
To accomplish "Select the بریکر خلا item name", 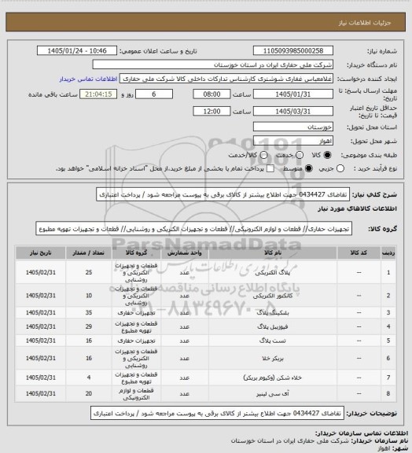I will (273, 359).
